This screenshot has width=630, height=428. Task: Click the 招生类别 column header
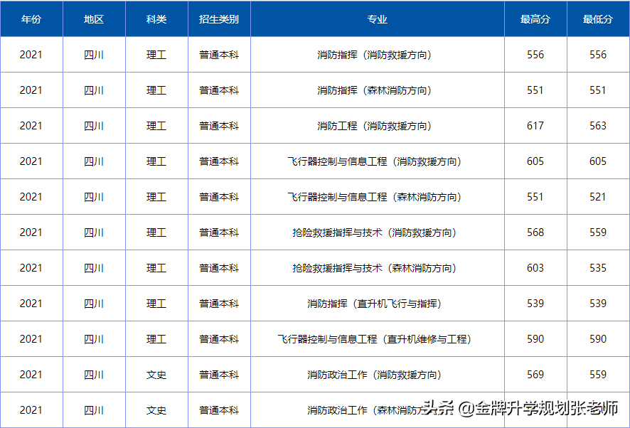[x=218, y=19]
